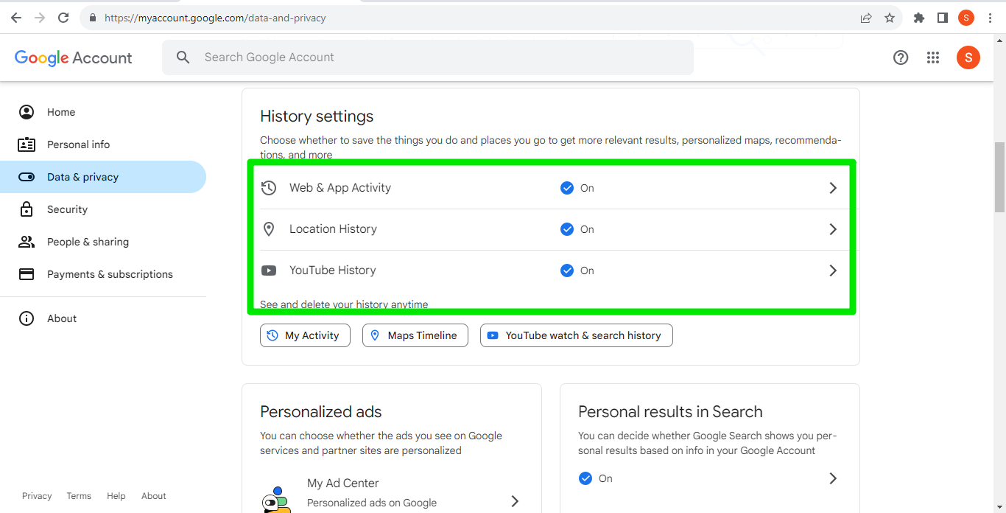The width and height of the screenshot is (1006, 513).
Task: Click the Location History pin icon
Action: (269, 229)
